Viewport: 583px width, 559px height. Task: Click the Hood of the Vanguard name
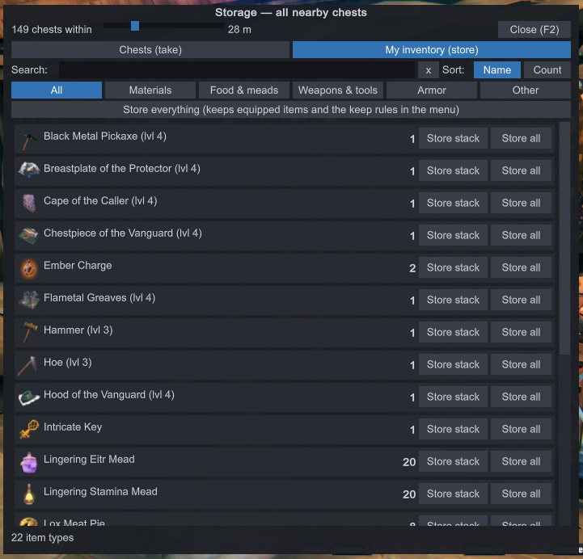click(109, 395)
